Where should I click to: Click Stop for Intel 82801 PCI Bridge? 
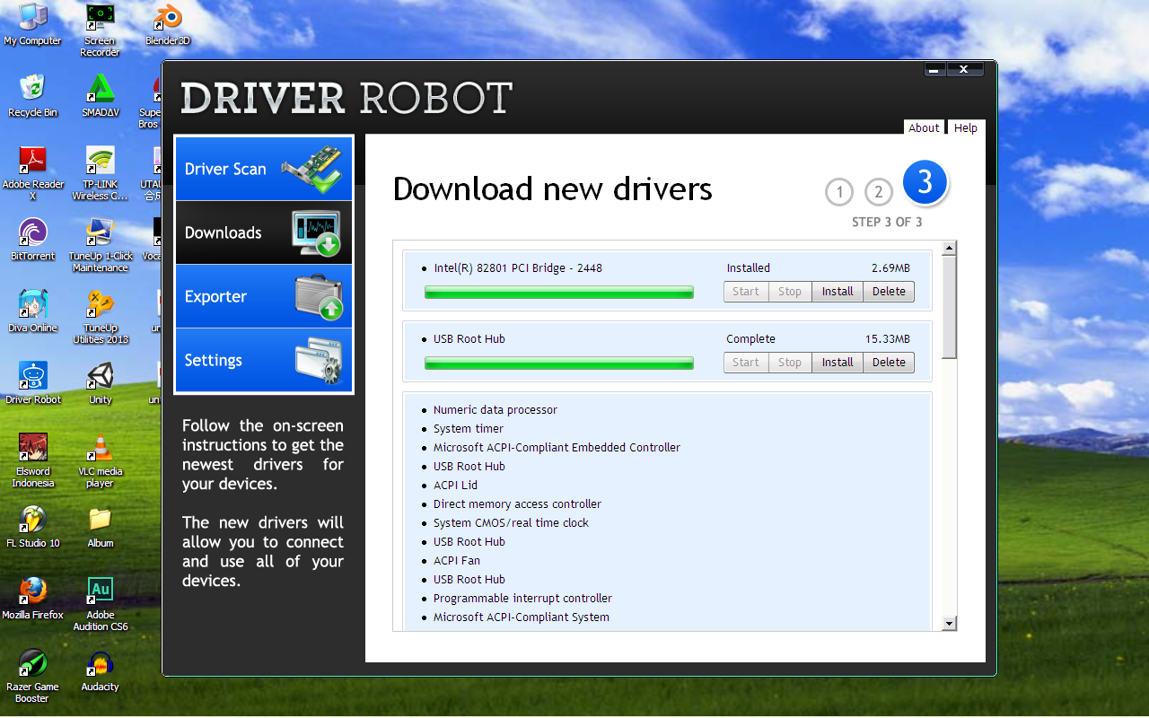click(790, 292)
